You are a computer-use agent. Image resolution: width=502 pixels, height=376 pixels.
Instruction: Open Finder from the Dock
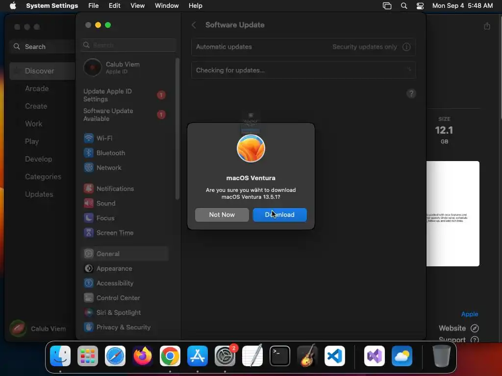(60, 356)
